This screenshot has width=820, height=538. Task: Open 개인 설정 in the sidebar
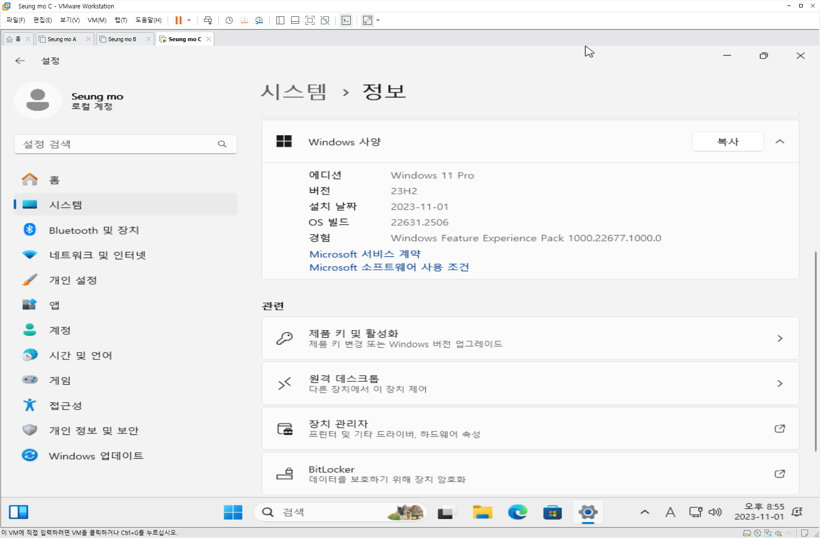126,280
